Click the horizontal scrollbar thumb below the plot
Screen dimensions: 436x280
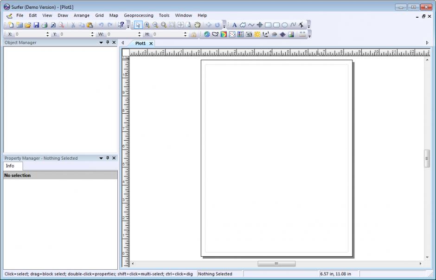pos(276,264)
